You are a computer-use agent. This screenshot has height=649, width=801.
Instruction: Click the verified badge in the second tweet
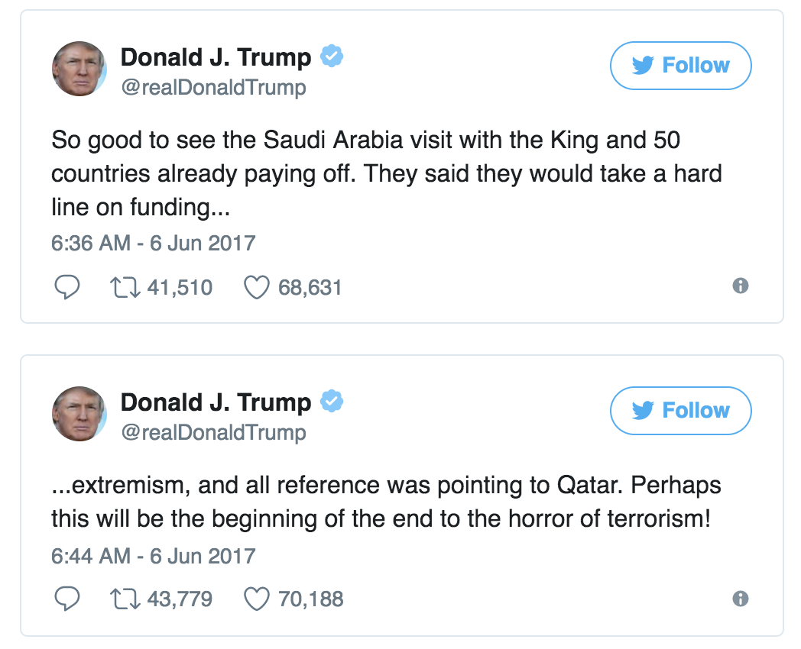pos(331,401)
